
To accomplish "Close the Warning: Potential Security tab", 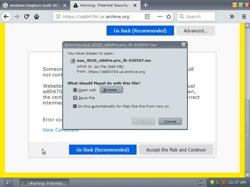I will coord(135,5).
